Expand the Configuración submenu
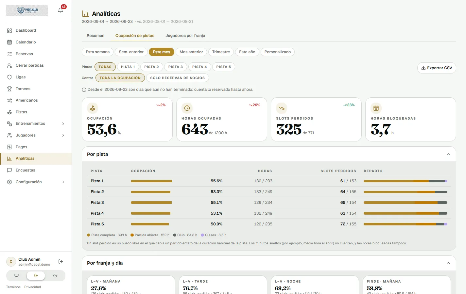Image resolution: width=466 pixels, height=294 pixels. 63,182
